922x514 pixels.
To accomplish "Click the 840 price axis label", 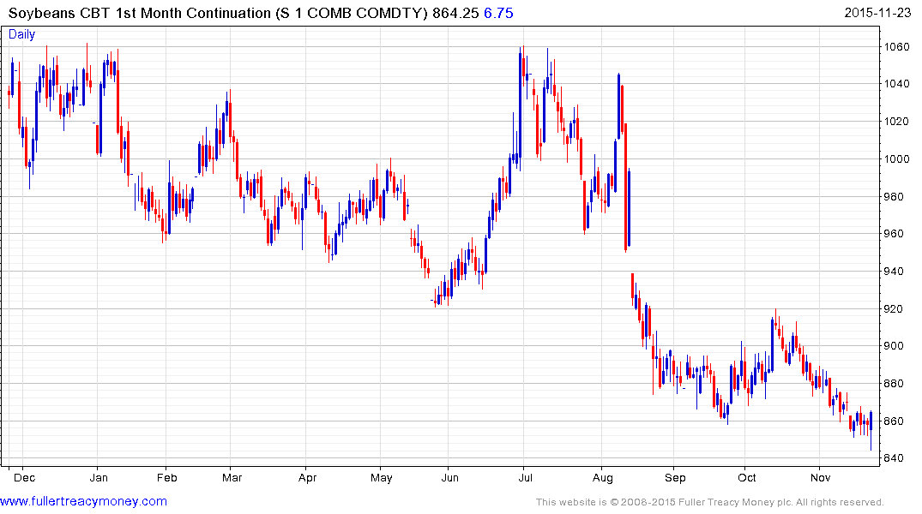I will [894, 458].
